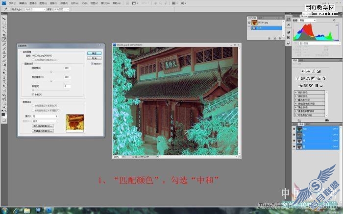Add a Curves adjustment
Viewport: 343px width, 214px height.
[x=313, y=71]
